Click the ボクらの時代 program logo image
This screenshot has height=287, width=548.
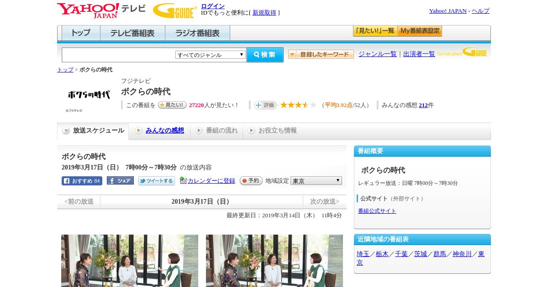point(89,95)
